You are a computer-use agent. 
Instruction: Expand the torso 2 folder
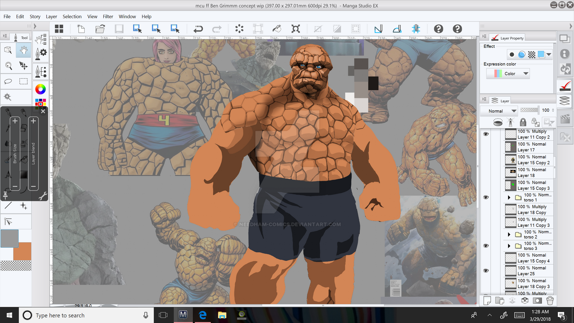(509, 234)
